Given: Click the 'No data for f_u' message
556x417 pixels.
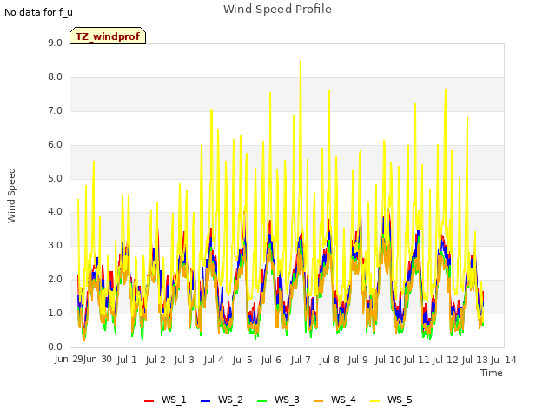Looking at the screenshot, I should coord(38,12).
